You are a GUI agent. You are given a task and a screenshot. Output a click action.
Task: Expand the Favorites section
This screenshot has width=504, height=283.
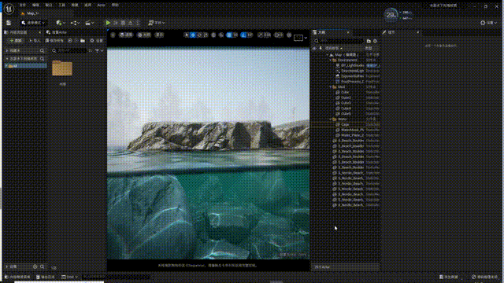[x=7, y=50]
